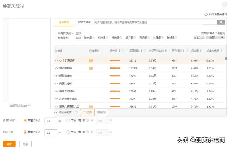Click the help icon beside 相关性 header
Image resolution: width=229 pixels, height=147 pixels.
click(x=123, y=51)
